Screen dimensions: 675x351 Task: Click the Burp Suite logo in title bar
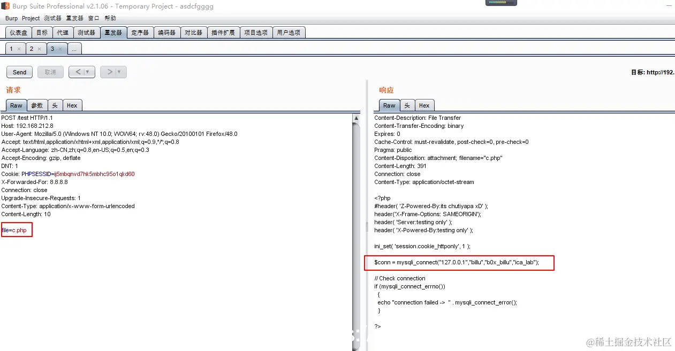(x=6, y=6)
